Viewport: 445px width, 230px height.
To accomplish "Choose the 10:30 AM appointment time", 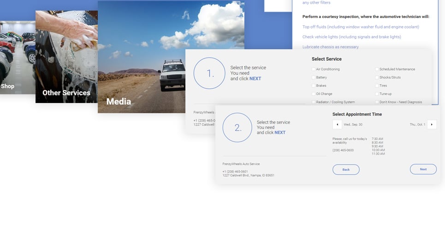I will [378, 150].
